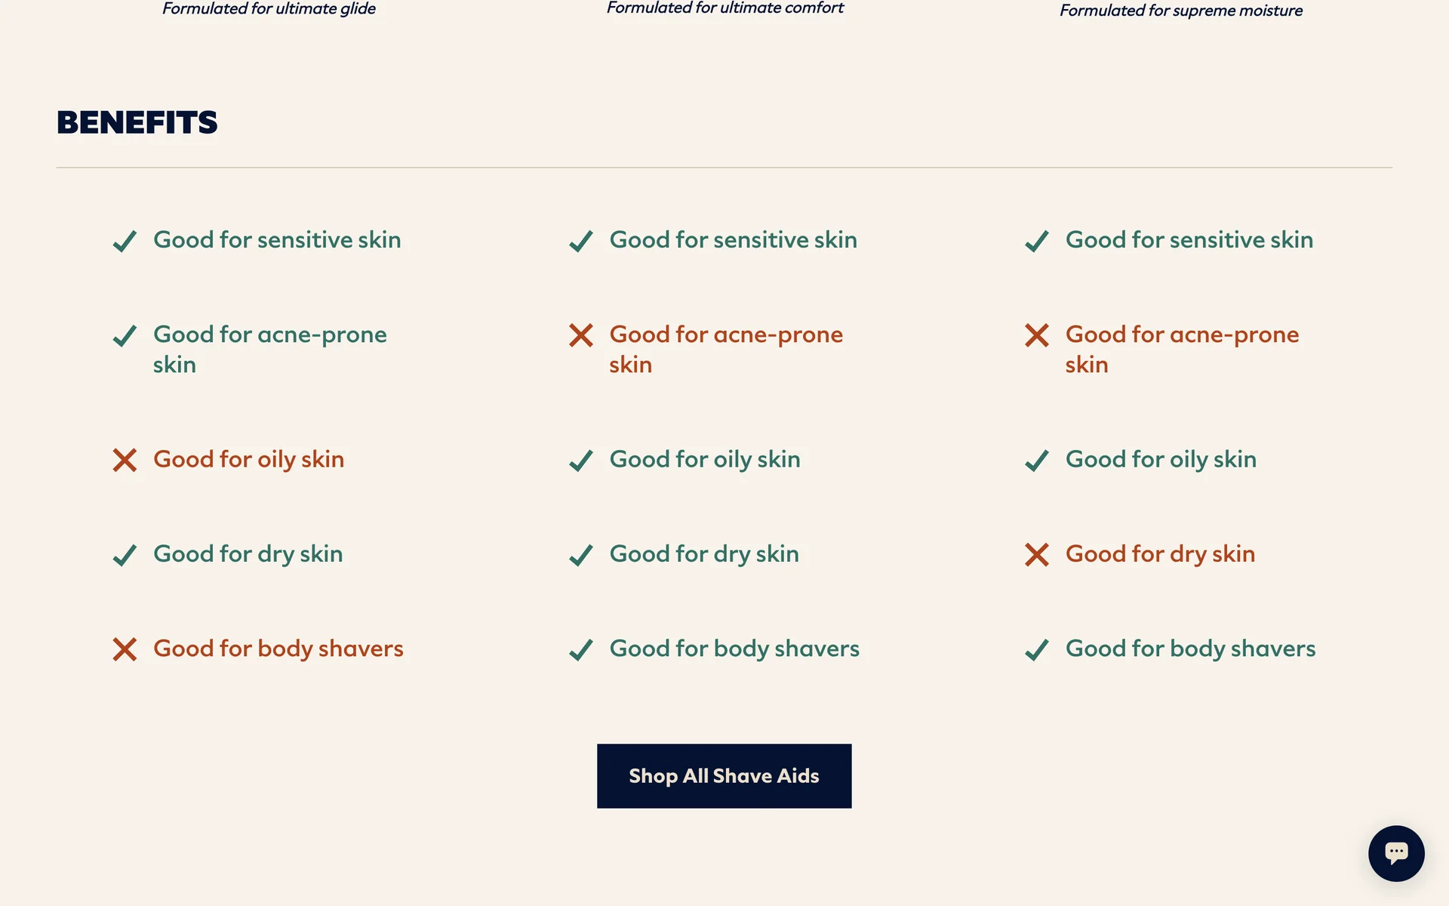Click the X beside acne-prone skin under ultimate comfort
This screenshot has height=906, width=1449.
[580, 335]
